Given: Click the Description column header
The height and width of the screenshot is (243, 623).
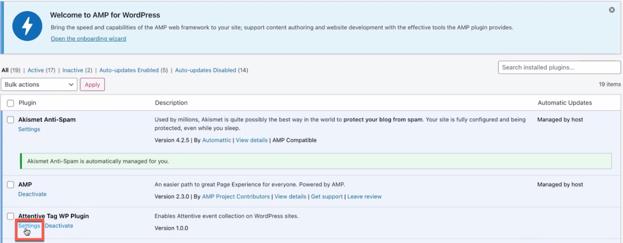Looking at the screenshot, I should tap(171, 103).
